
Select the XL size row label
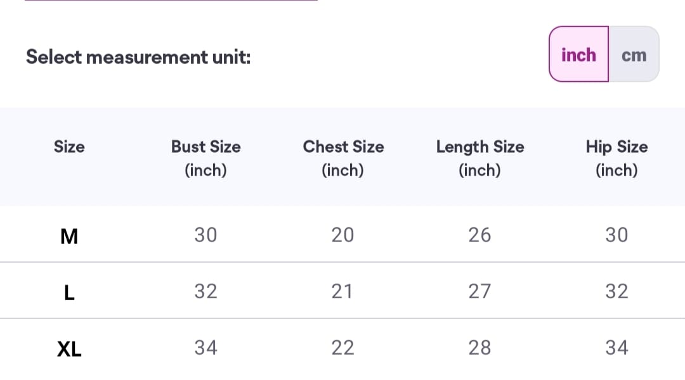69,348
